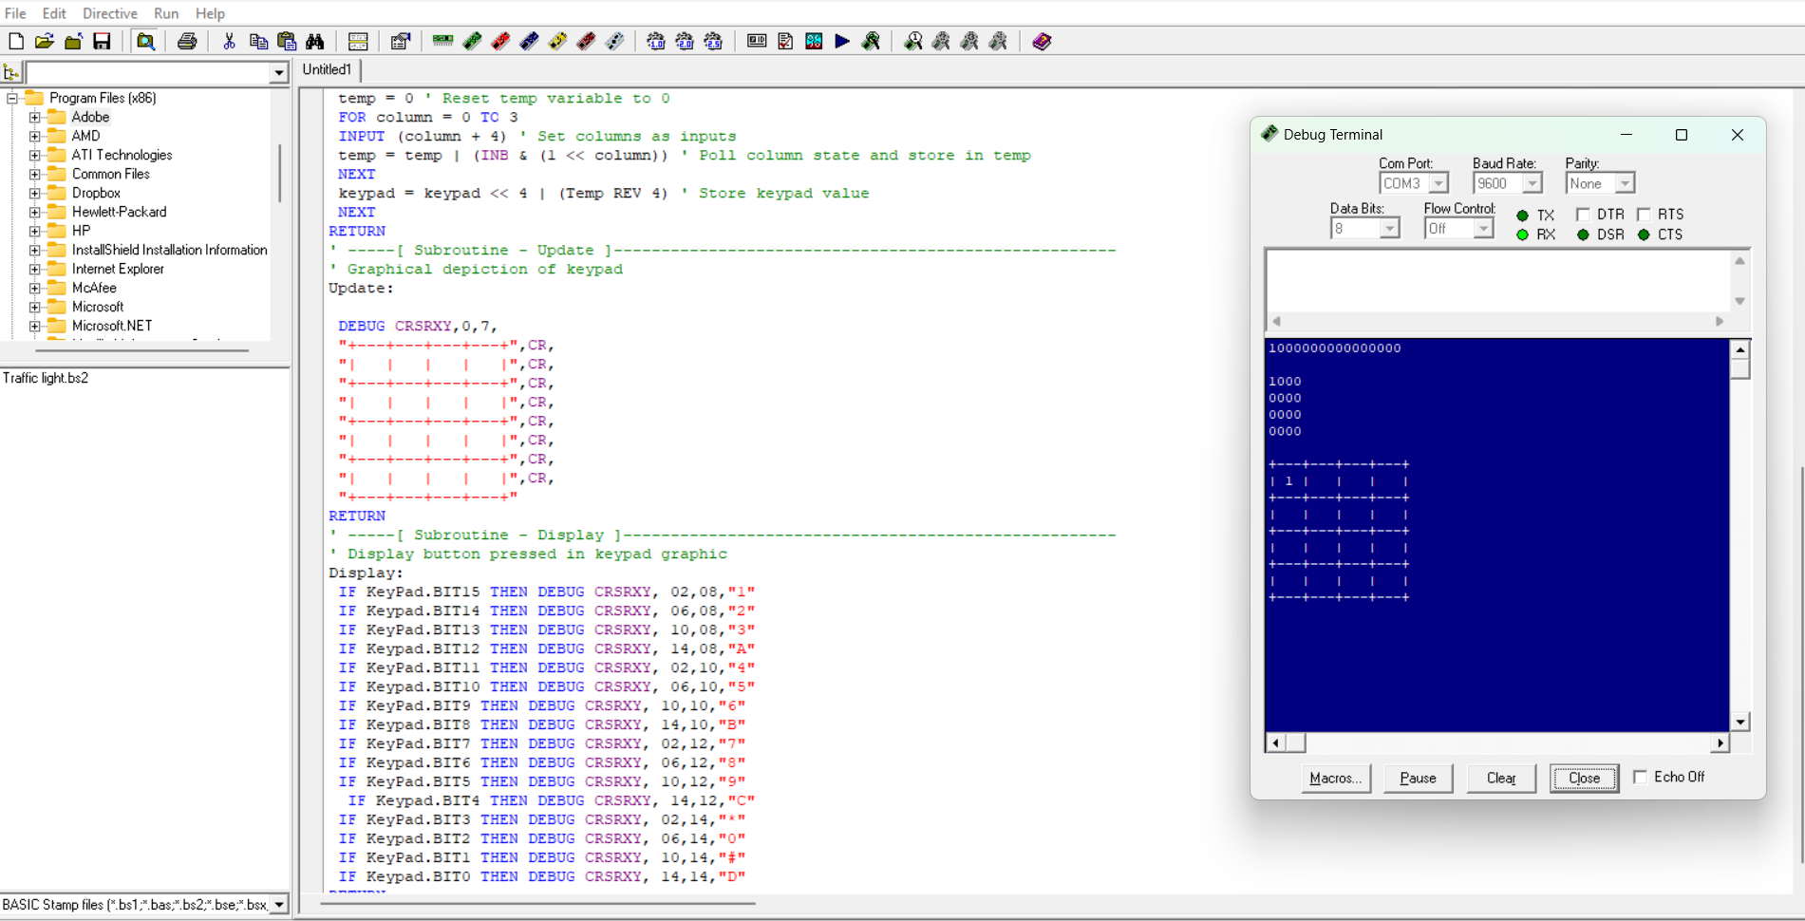
Task: Click the Open file folder icon
Action: tap(45, 41)
